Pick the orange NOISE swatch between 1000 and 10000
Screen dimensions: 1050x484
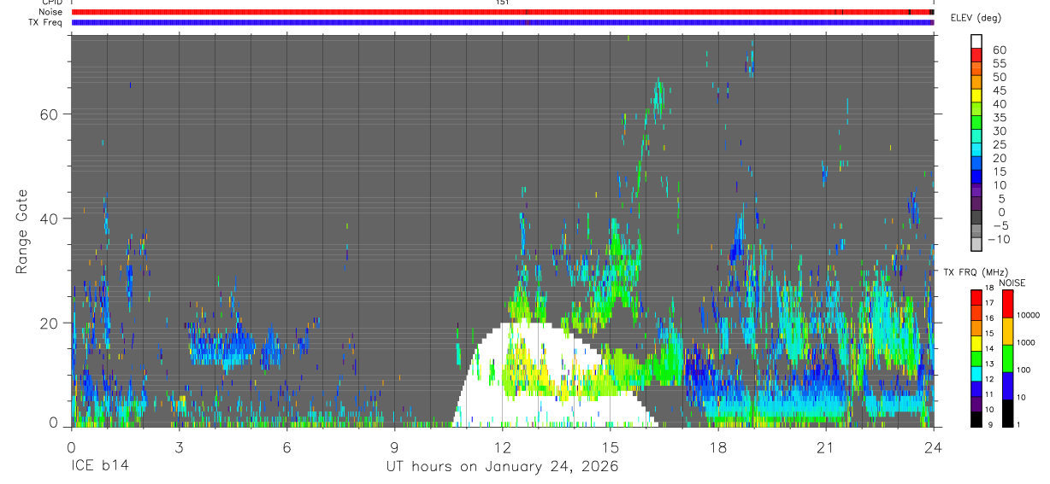click(1008, 330)
